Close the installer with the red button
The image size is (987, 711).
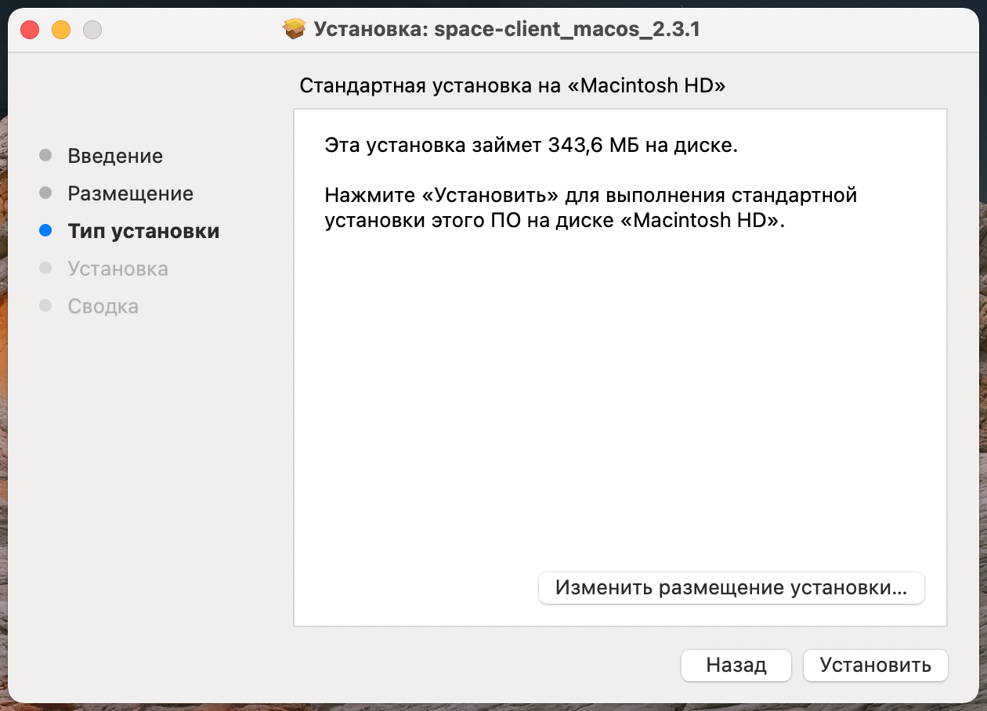(30, 30)
